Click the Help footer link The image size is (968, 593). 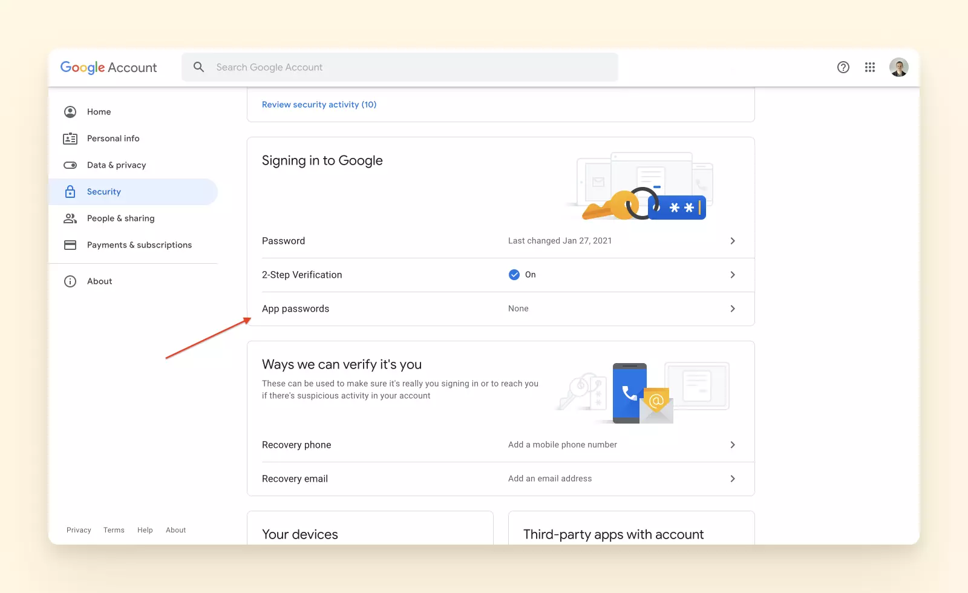click(x=145, y=530)
